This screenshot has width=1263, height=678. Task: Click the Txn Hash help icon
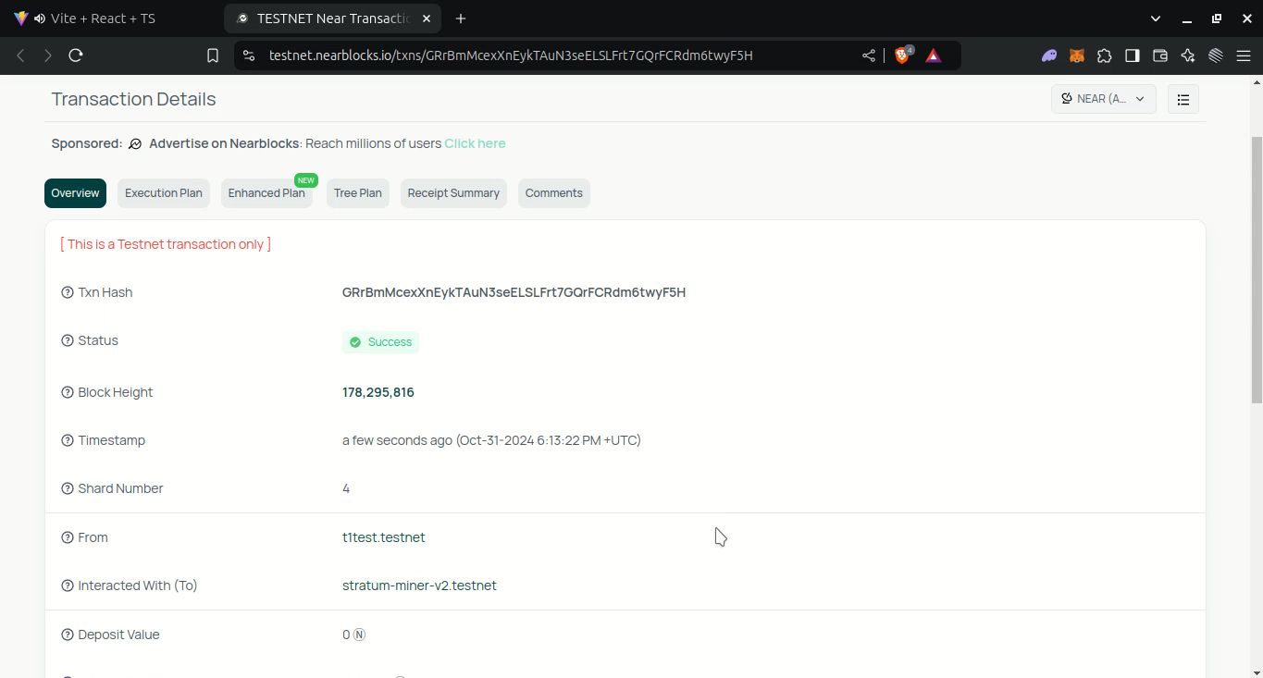(x=68, y=292)
